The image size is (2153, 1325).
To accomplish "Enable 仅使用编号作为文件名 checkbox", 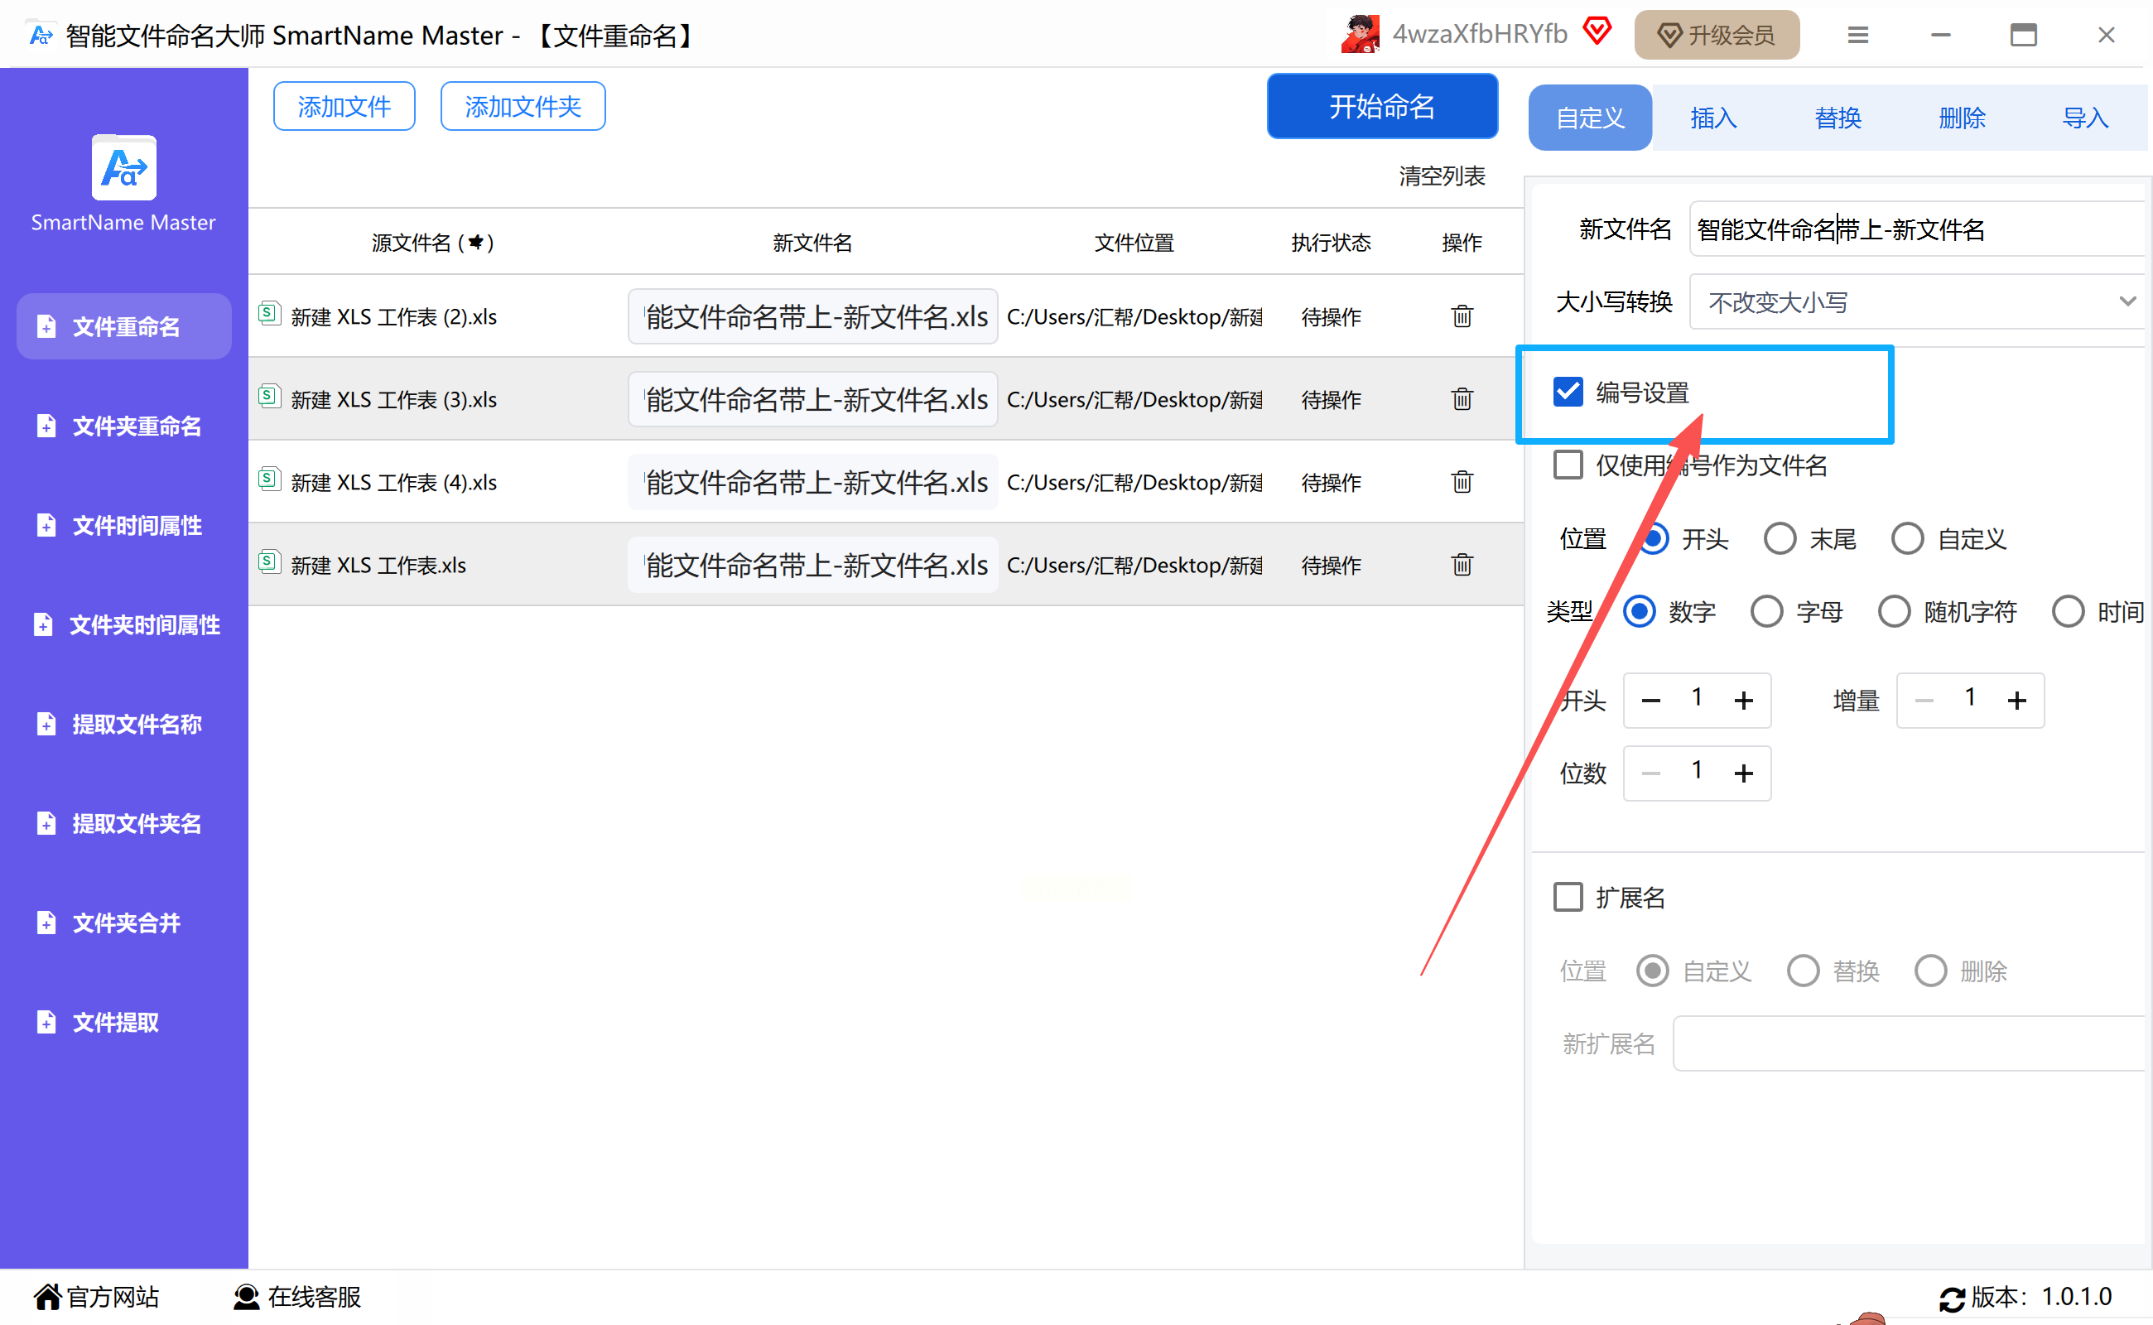I will pyautogui.click(x=1568, y=465).
